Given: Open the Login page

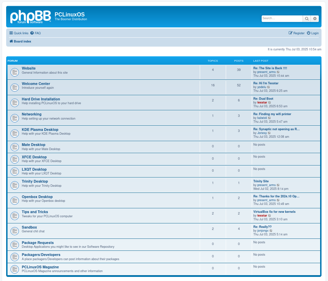Looking at the screenshot, I should click(x=313, y=33).
